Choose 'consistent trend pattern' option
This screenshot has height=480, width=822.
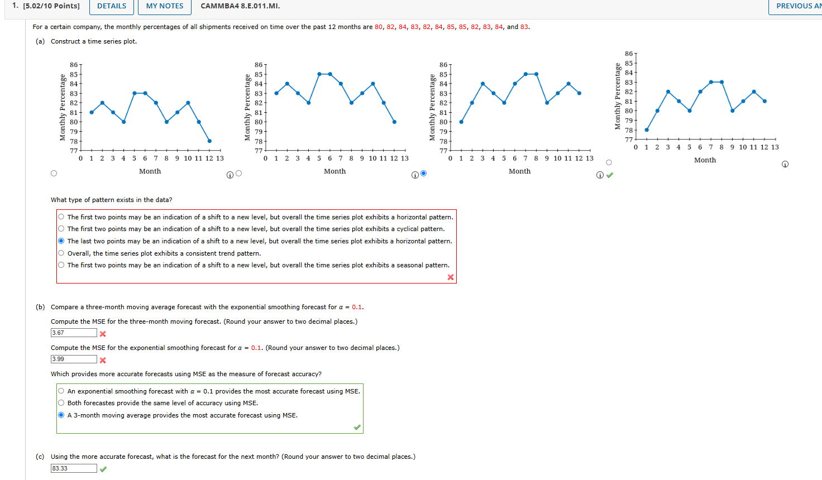pos(61,253)
